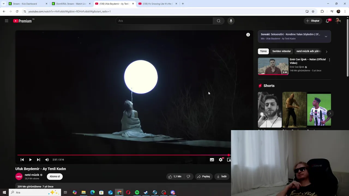View site information icon in address bar

tap(25, 11)
